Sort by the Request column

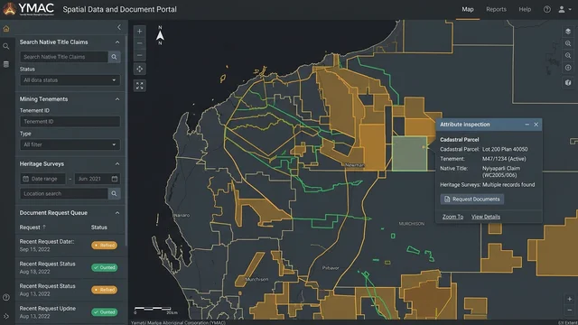click(x=33, y=227)
